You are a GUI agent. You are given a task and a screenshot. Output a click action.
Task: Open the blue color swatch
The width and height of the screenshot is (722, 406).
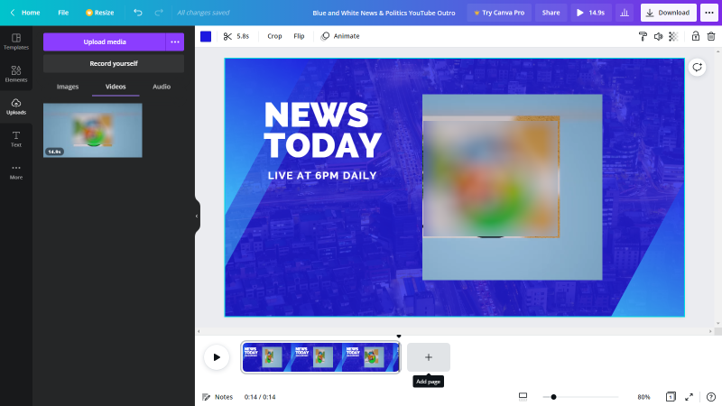(206, 36)
